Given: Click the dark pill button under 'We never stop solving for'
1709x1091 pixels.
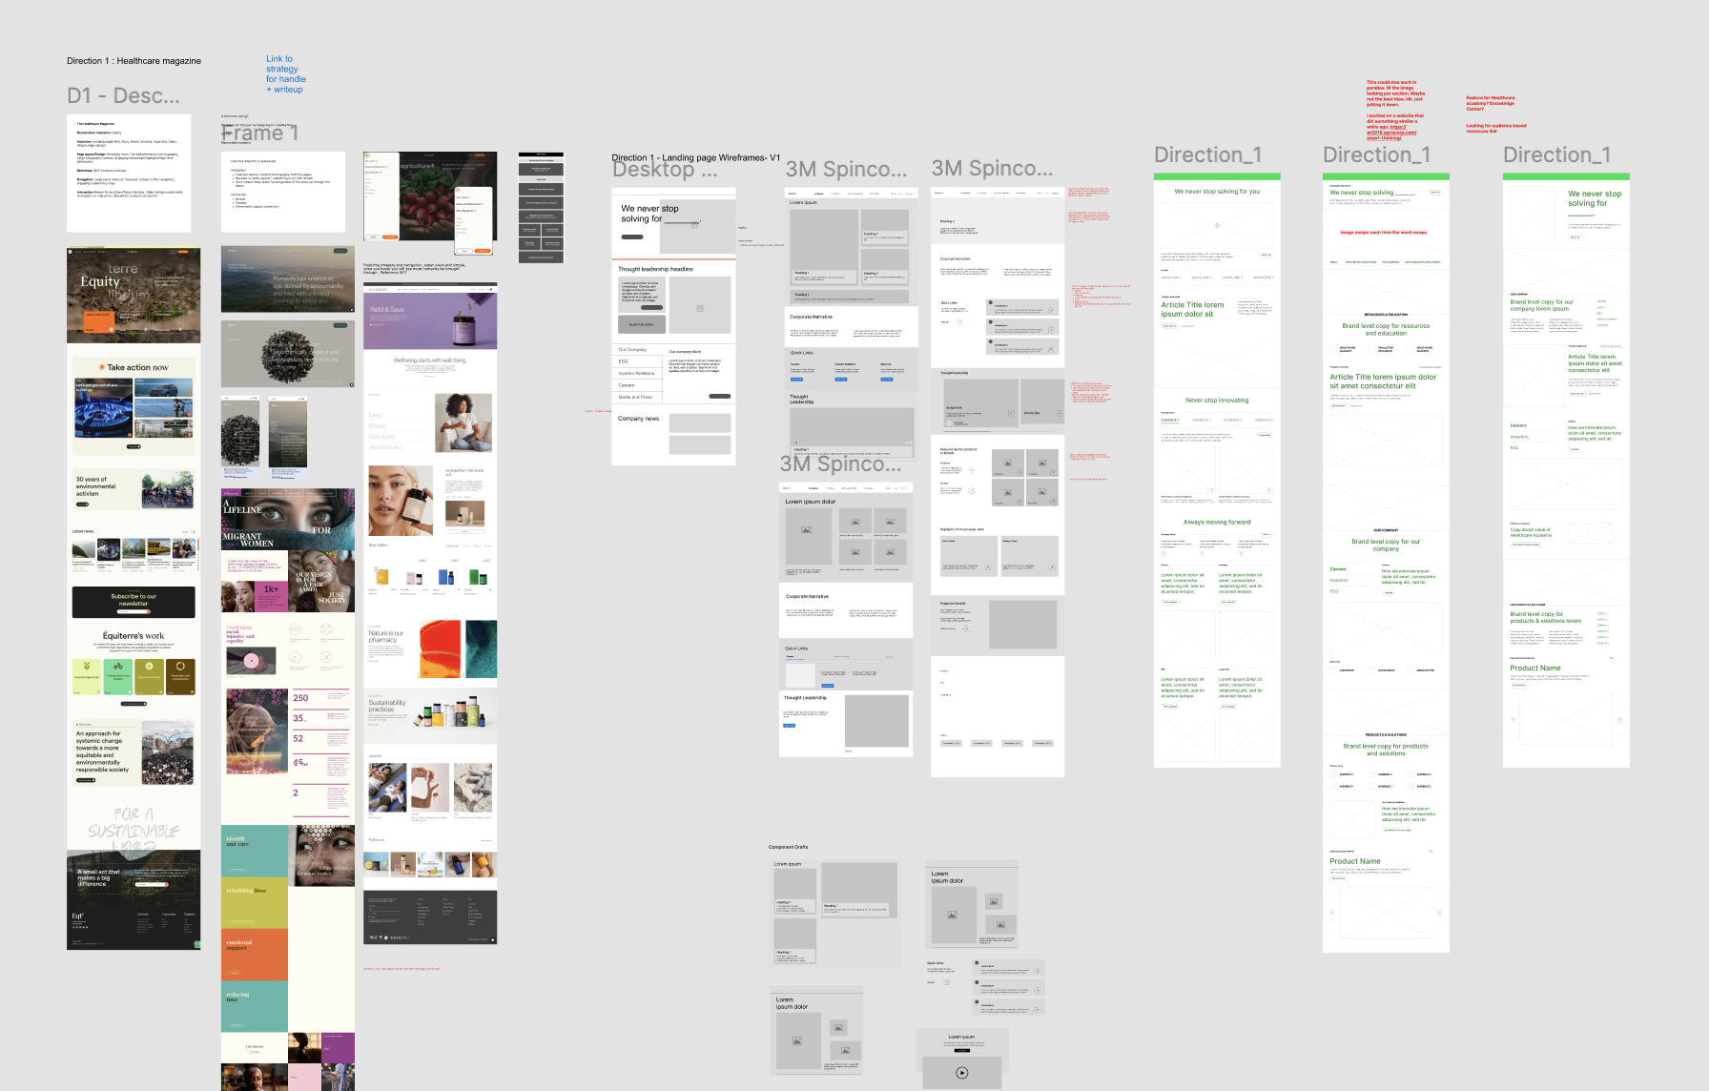Looking at the screenshot, I should click(x=631, y=237).
